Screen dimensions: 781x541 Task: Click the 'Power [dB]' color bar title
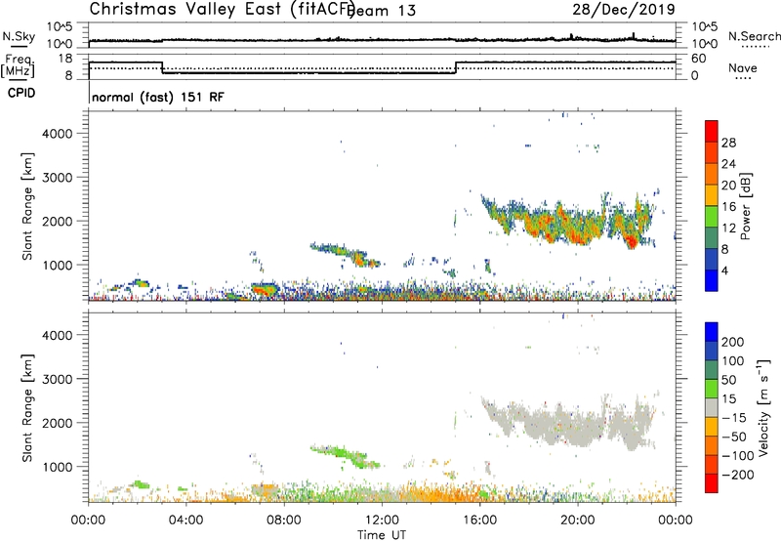[746, 206]
